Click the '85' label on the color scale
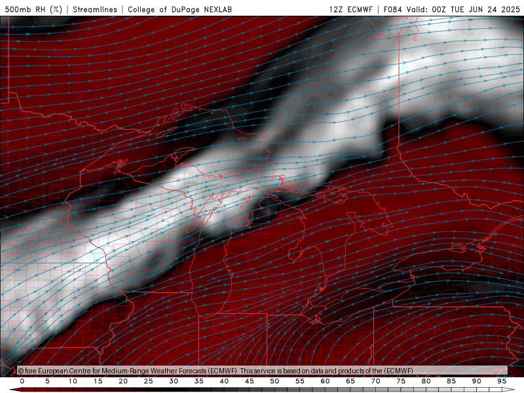Image resolution: width=524 pixels, height=393 pixels. coord(451,381)
